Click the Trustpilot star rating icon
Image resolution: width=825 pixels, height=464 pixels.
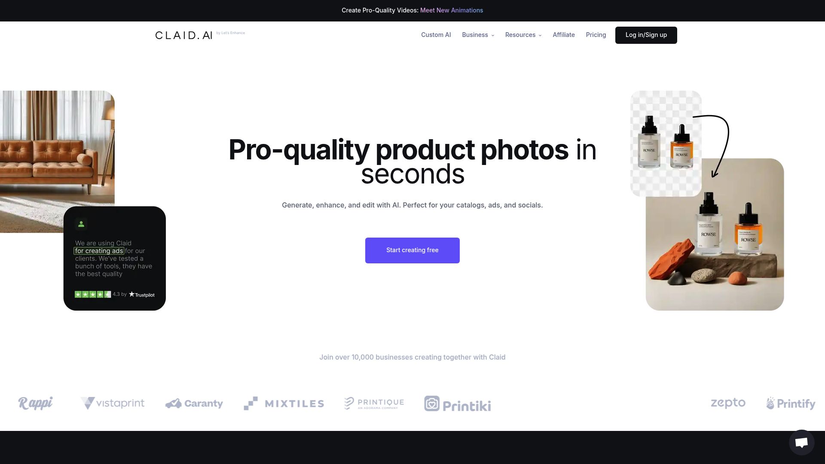92,294
